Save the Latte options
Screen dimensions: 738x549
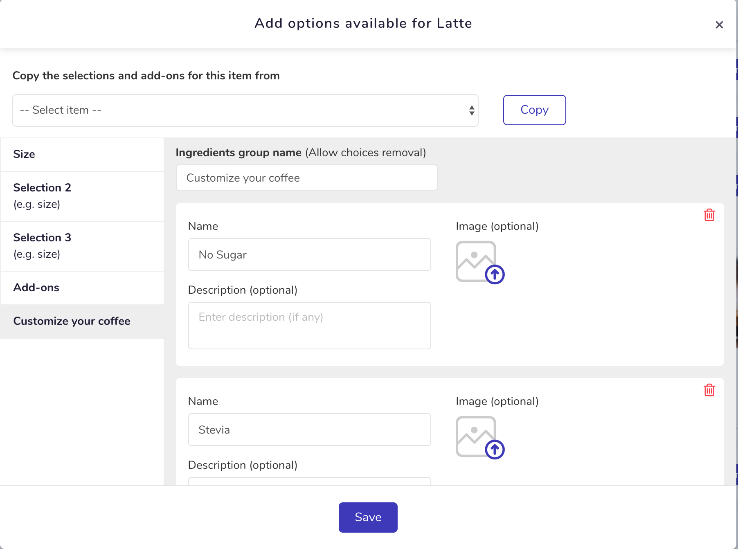click(368, 517)
